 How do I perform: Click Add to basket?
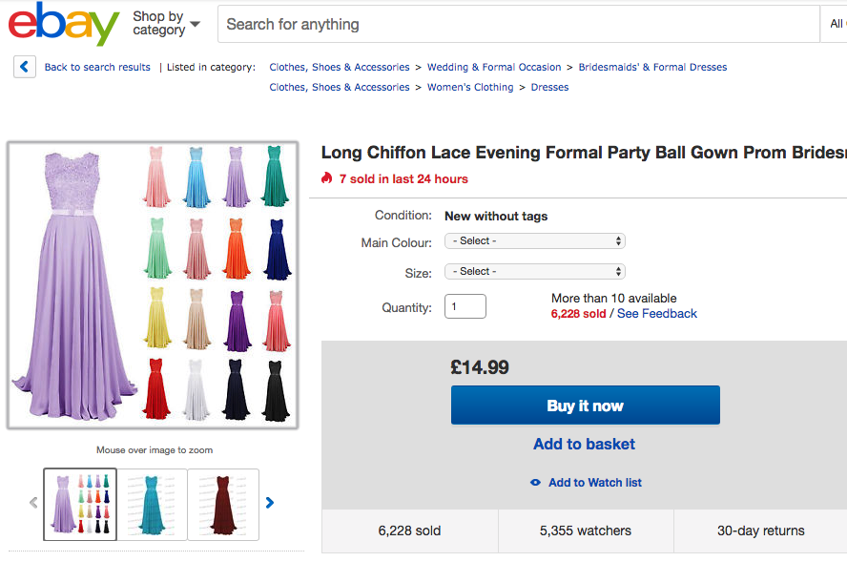coord(585,445)
